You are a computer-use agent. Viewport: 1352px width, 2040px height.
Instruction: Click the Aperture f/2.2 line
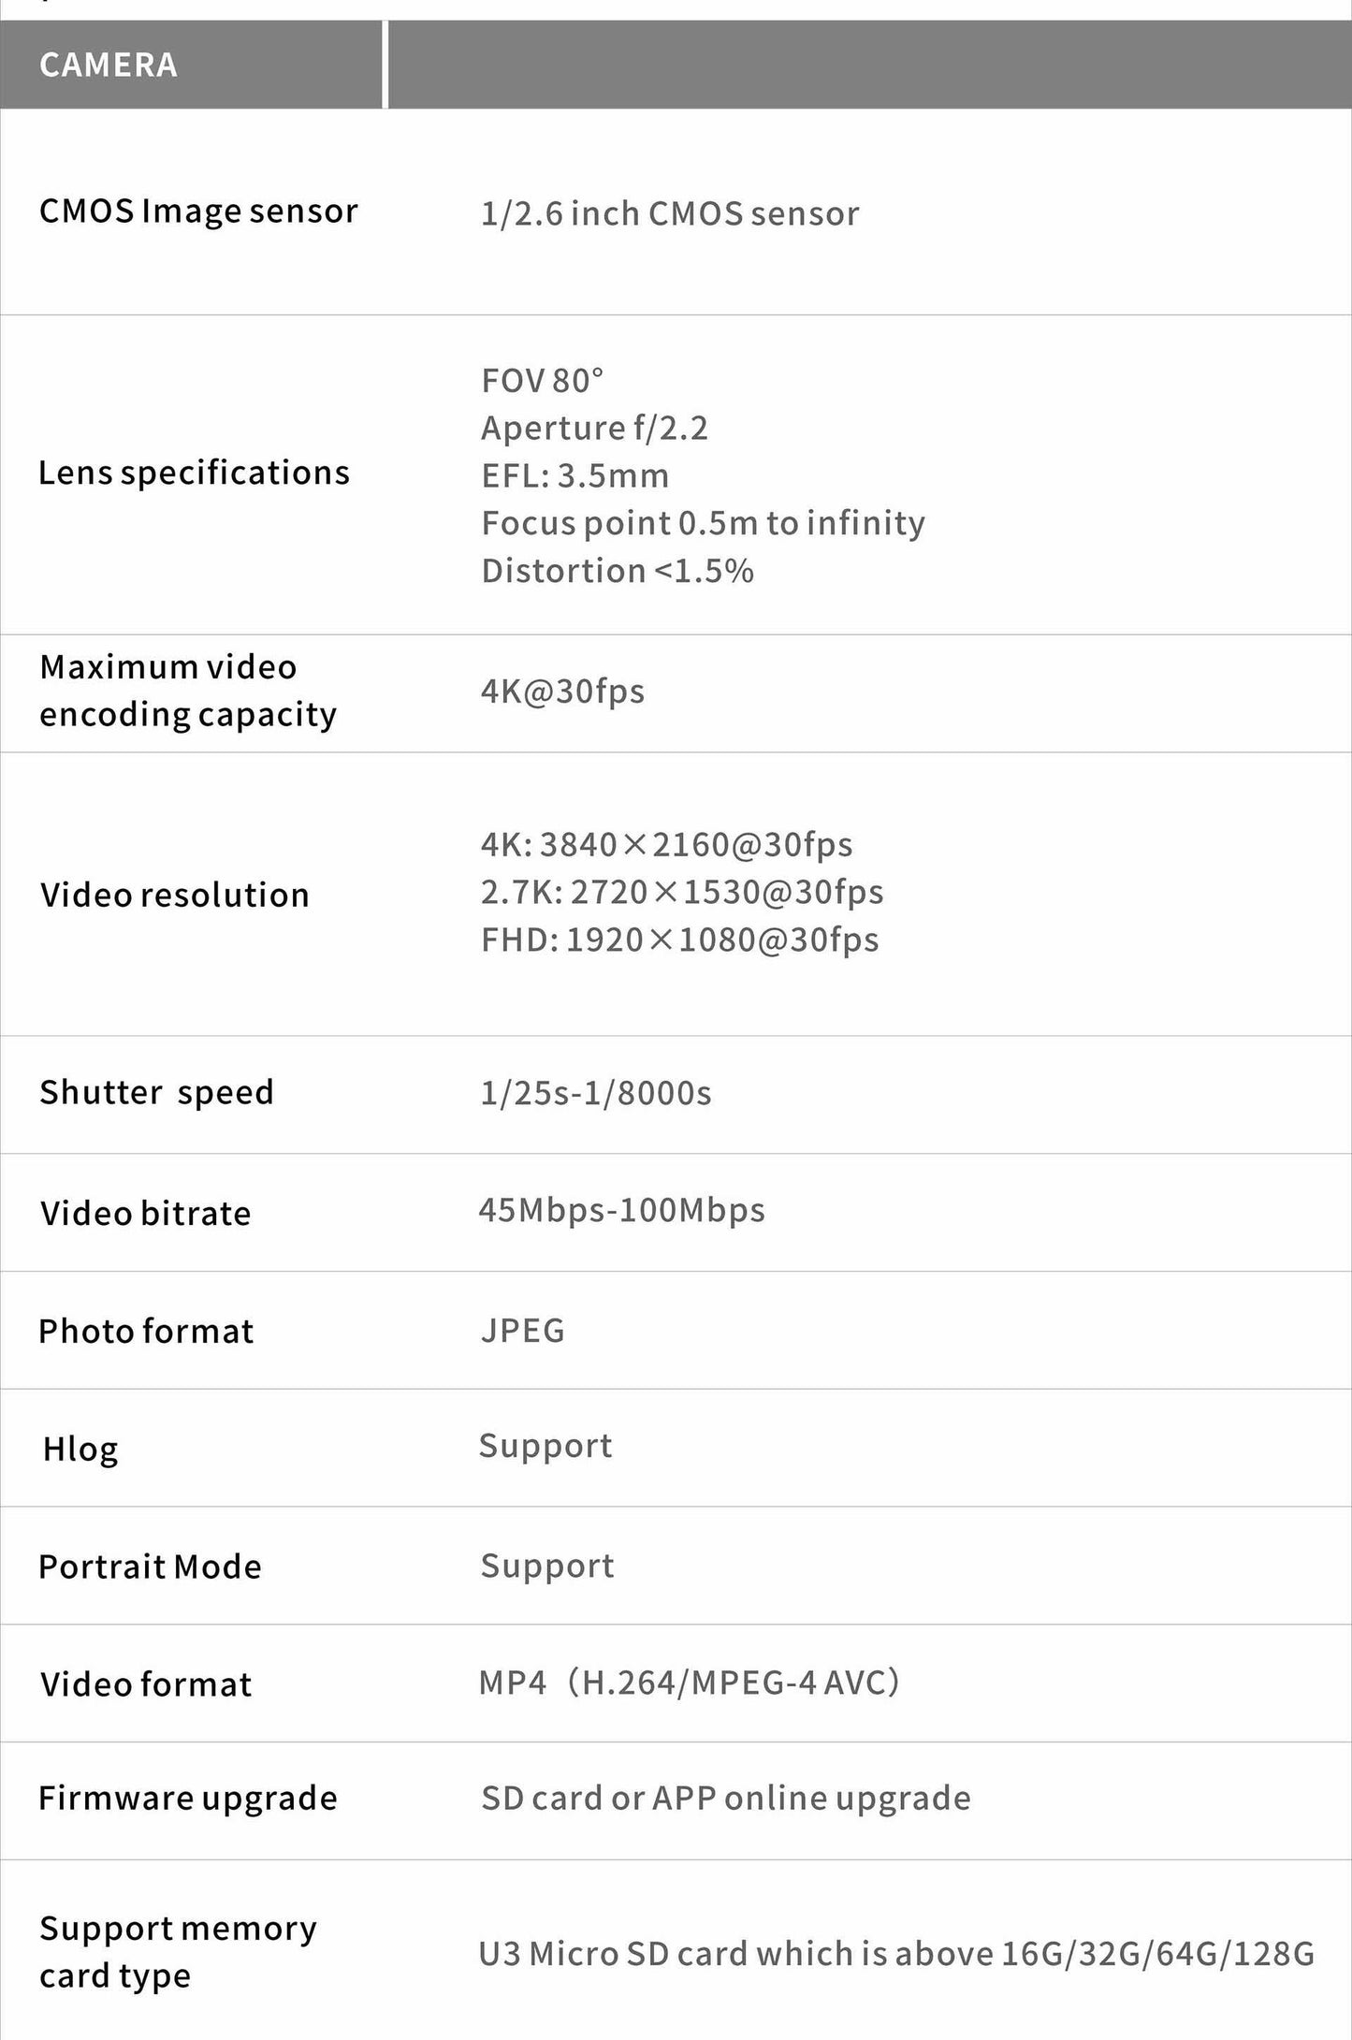click(595, 429)
